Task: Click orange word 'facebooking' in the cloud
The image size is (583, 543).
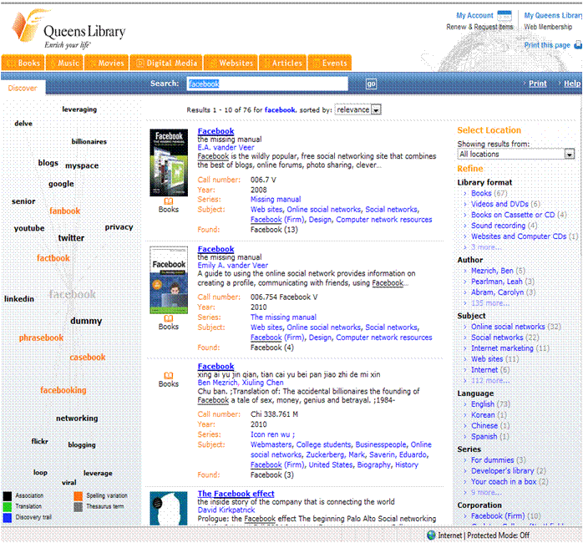Action: pyautogui.click(x=63, y=390)
